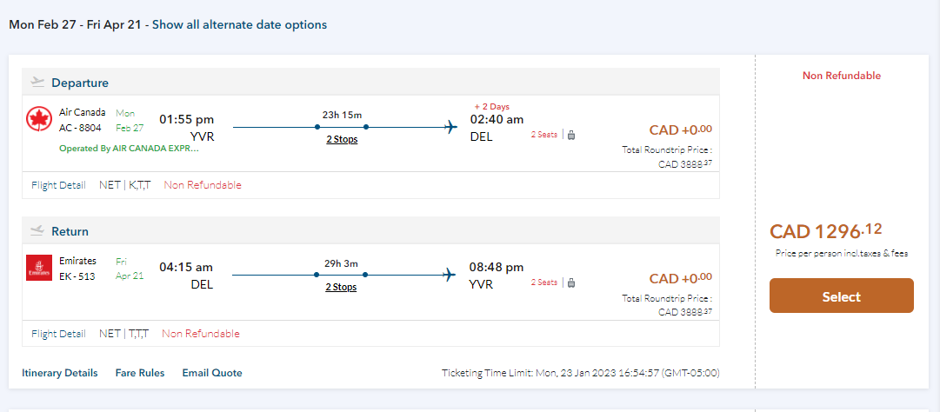Click the plane arrow on departure route
This screenshot has height=412, width=940.
point(450,128)
